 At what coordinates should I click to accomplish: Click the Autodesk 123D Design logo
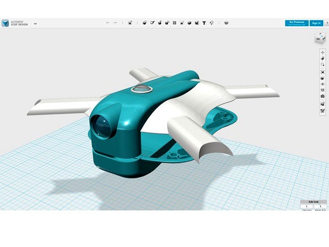5,23
